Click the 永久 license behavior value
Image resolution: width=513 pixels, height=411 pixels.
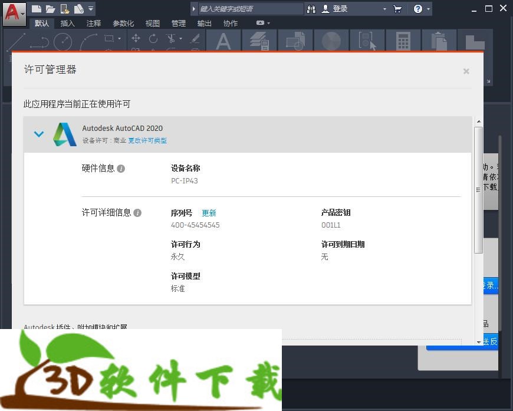(177, 257)
